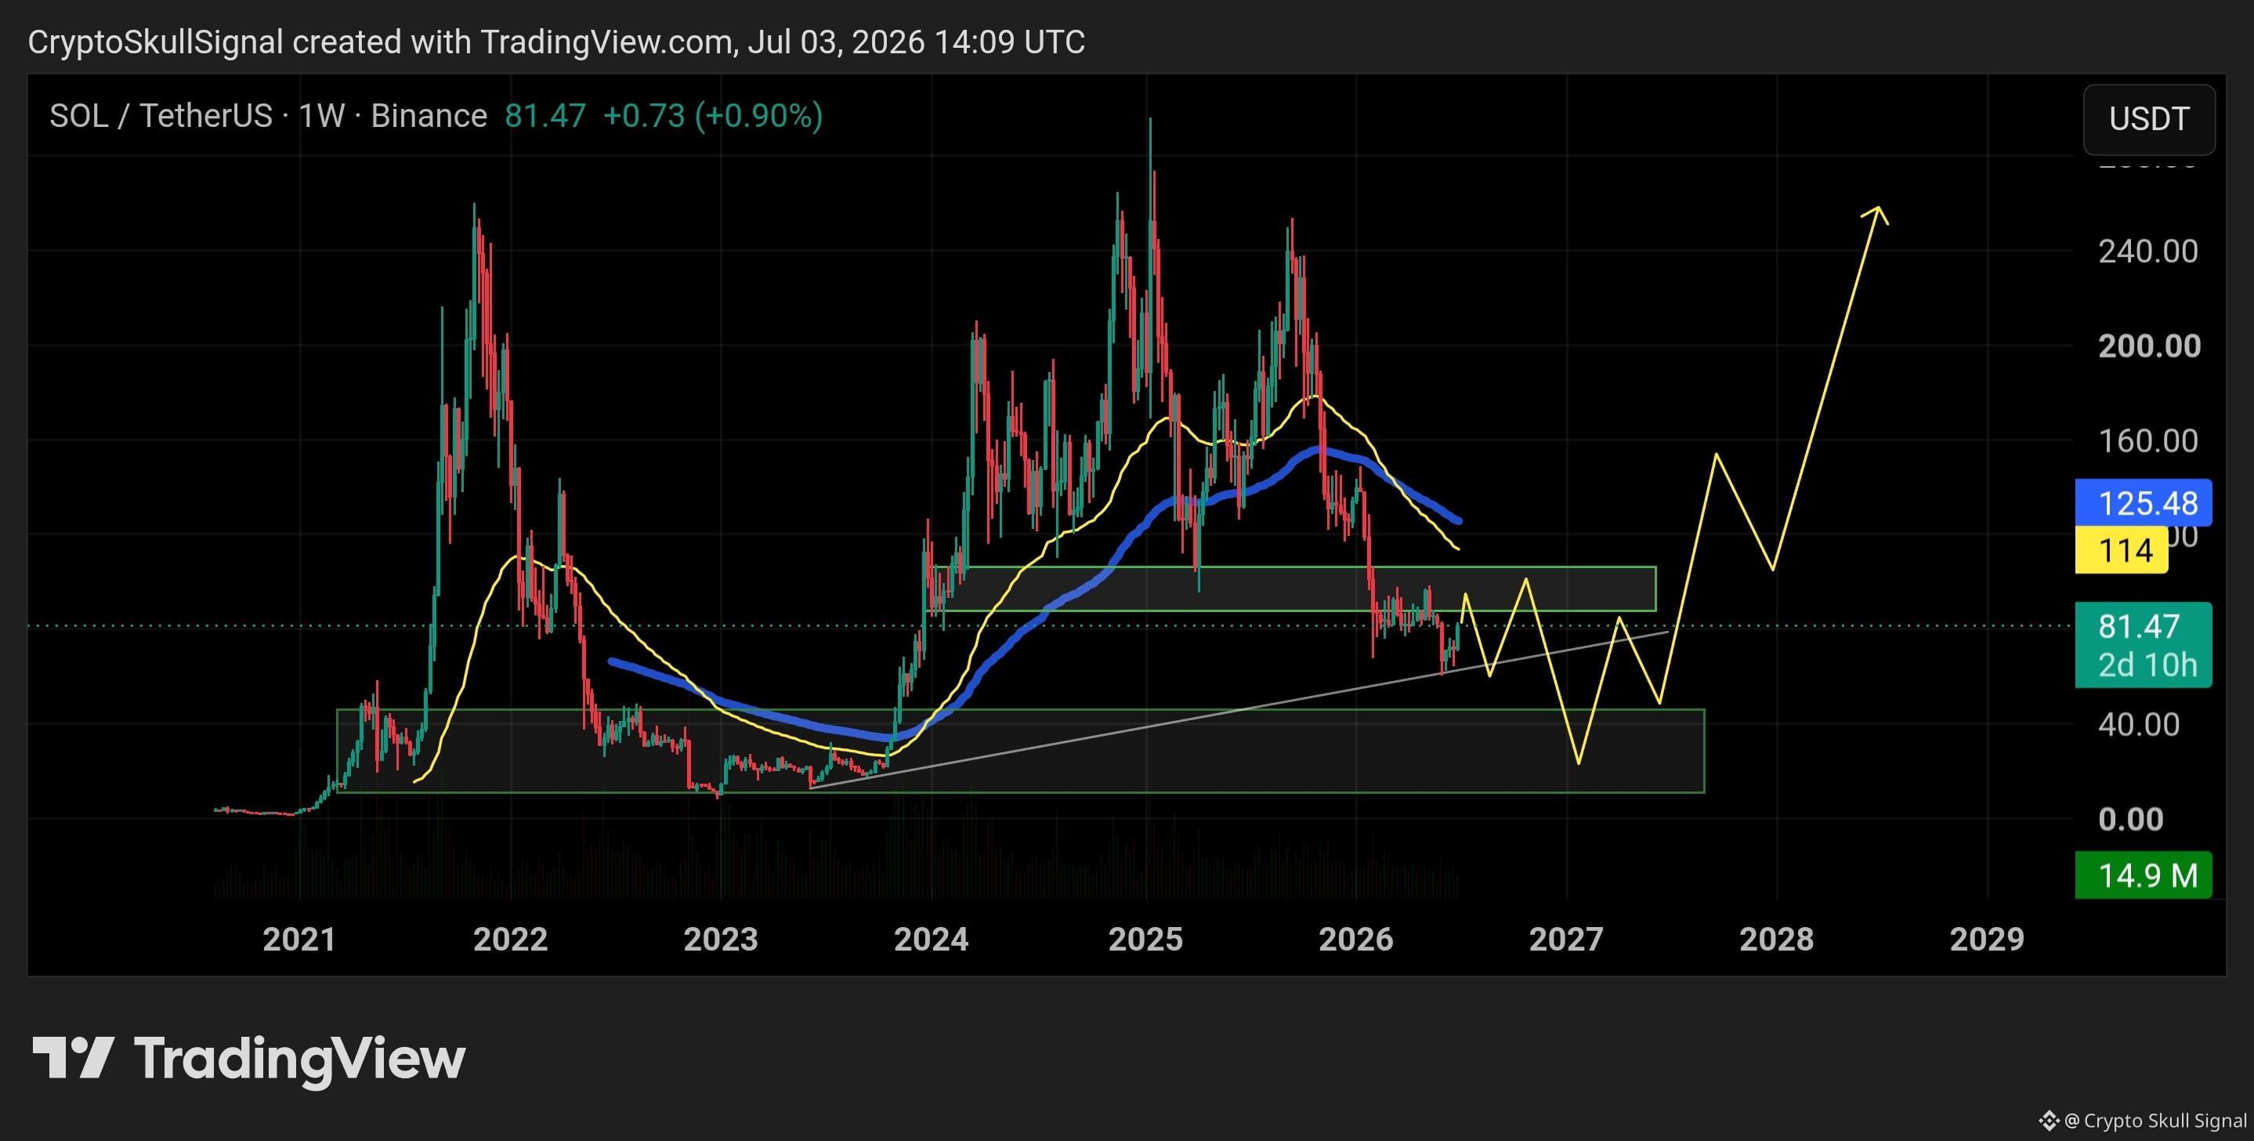Click the green 81.47 current price label
This screenshot has width=2254, height=1141.
click(2143, 645)
